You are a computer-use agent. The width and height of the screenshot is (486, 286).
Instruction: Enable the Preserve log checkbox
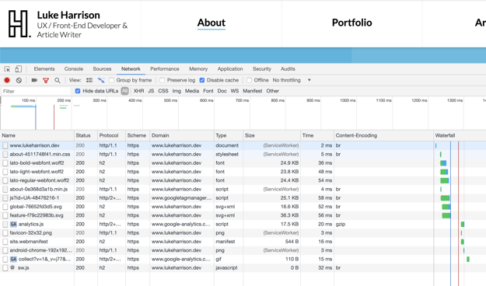(162, 80)
